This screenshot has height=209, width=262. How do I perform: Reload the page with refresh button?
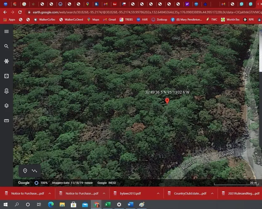(20, 12)
